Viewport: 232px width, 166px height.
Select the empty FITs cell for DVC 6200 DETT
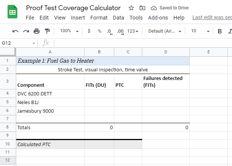click(x=99, y=94)
